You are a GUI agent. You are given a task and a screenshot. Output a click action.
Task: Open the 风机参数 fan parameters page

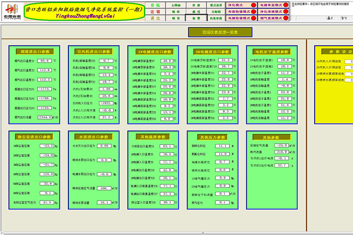(x=216, y=18)
